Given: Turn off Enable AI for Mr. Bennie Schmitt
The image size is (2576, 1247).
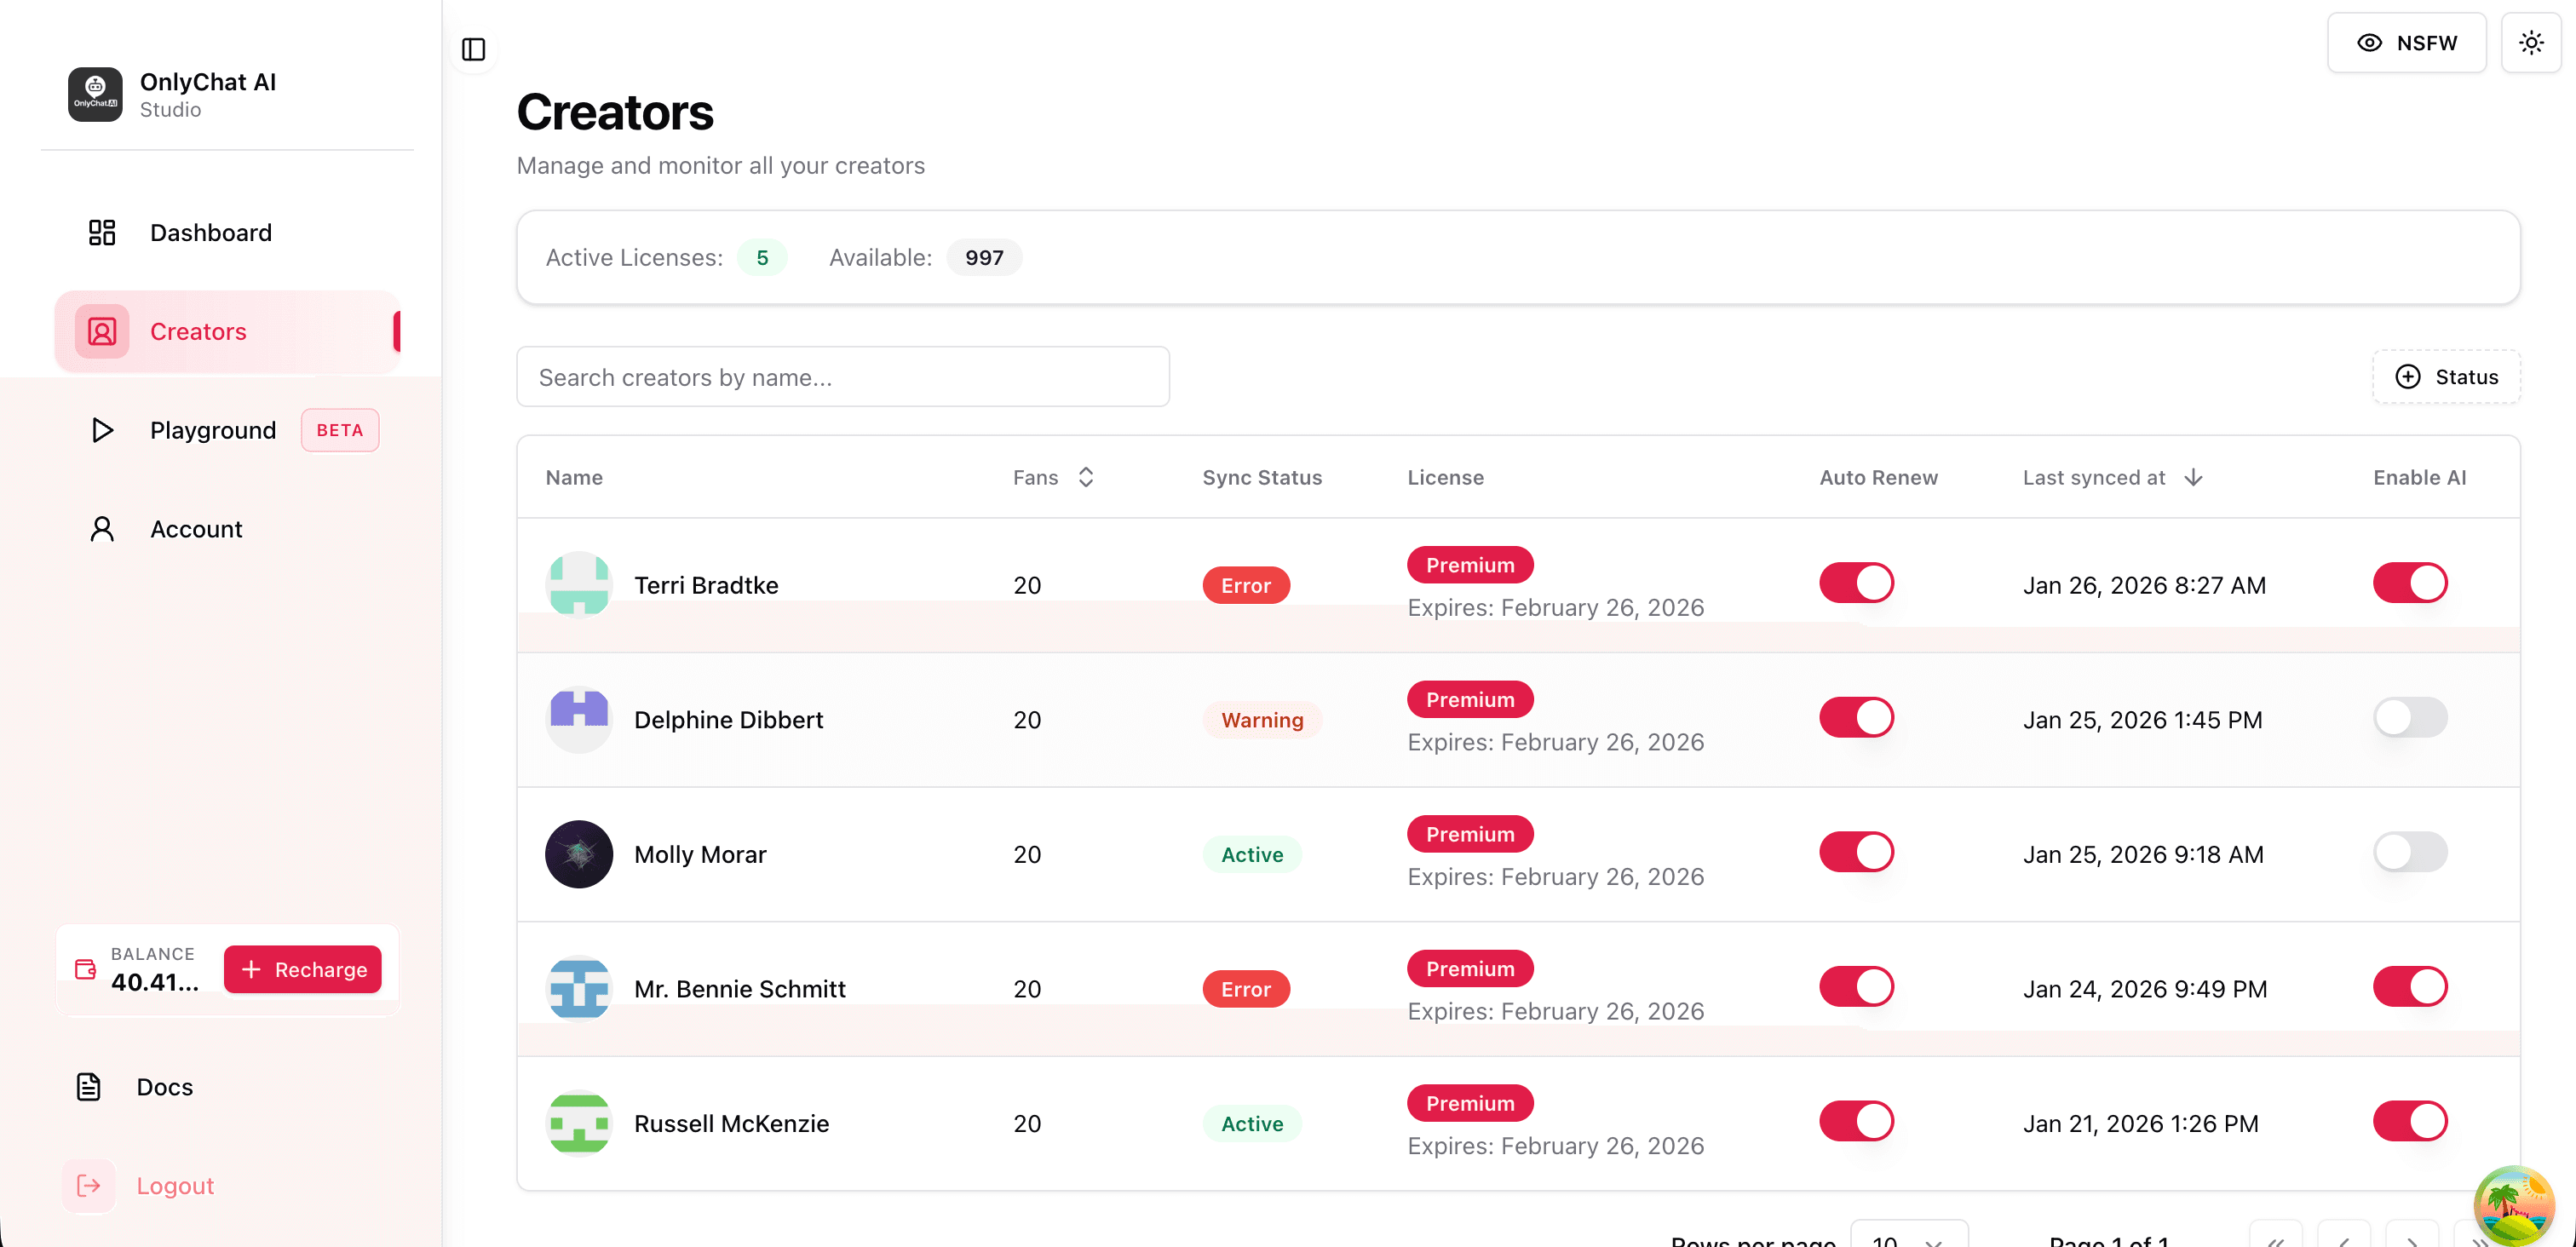Looking at the screenshot, I should 2411,987.
